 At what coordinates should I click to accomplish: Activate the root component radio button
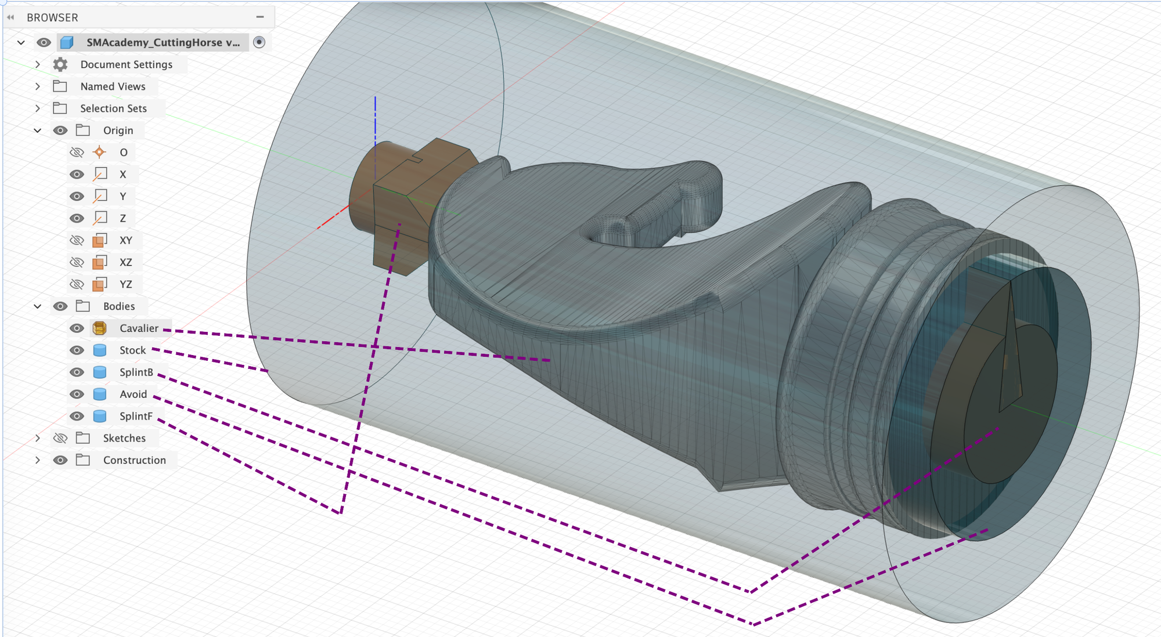[x=259, y=42]
